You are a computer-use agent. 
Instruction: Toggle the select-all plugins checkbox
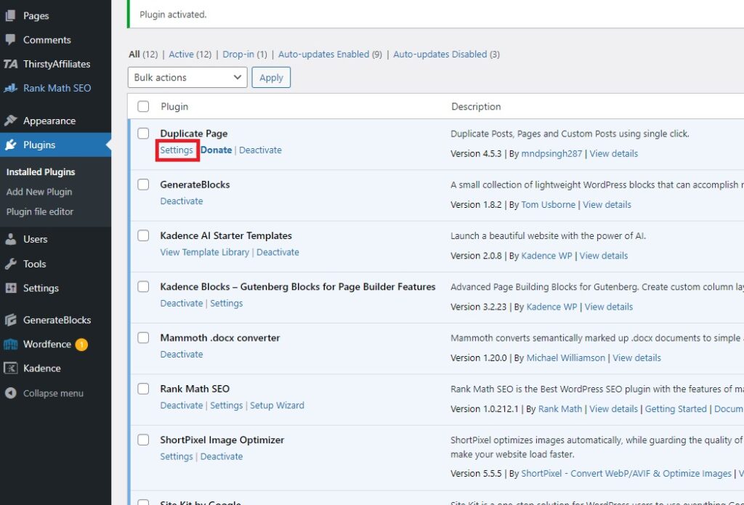pos(143,106)
